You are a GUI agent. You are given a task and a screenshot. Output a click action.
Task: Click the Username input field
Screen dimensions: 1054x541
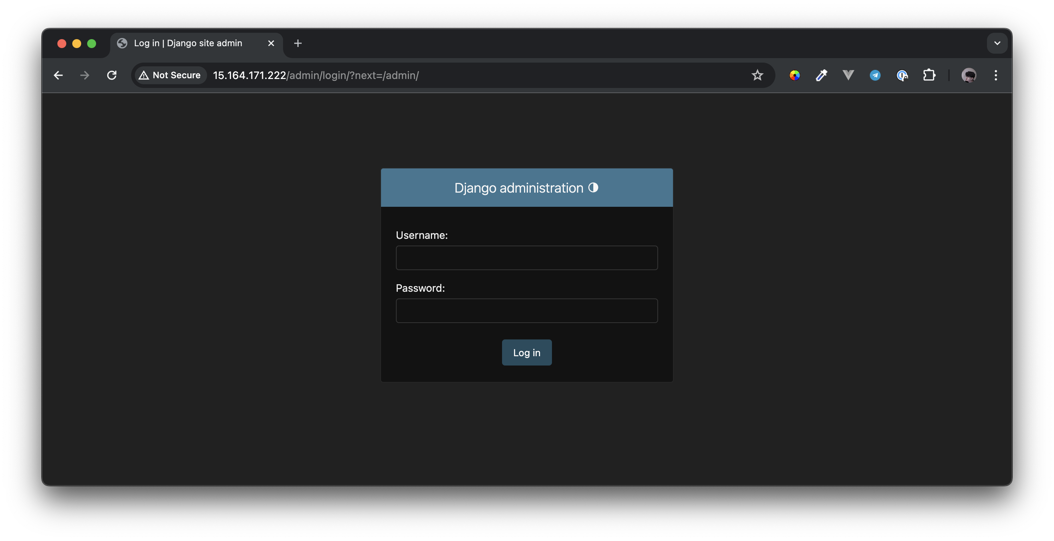pos(527,258)
